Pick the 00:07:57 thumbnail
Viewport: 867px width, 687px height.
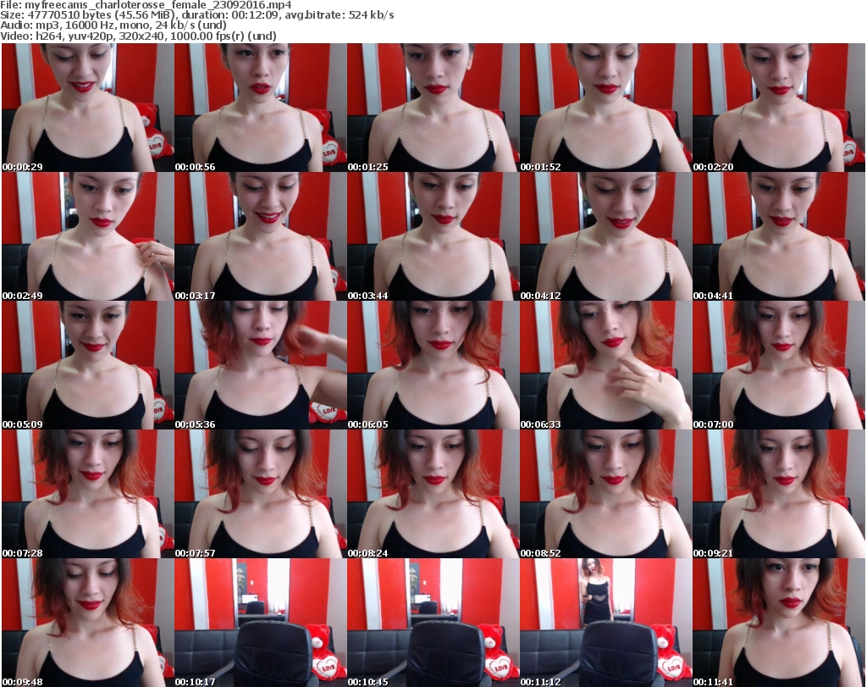point(261,494)
